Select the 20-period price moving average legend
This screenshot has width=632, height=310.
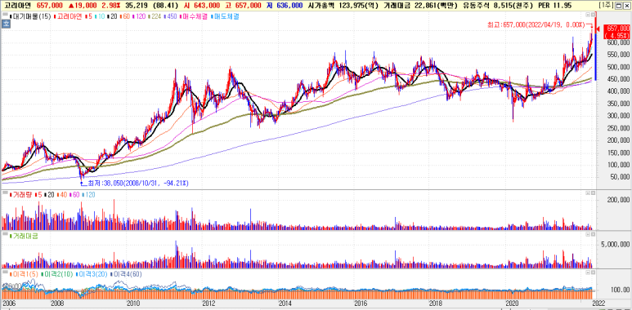click(x=113, y=16)
